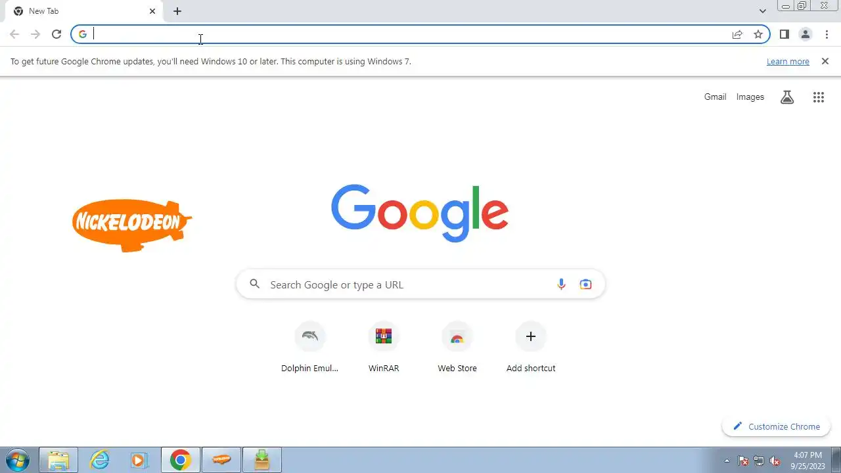Click the Nickelodeon taskbar icon
The width and height of the screenshot is (841, 473).
pos(221,460)
